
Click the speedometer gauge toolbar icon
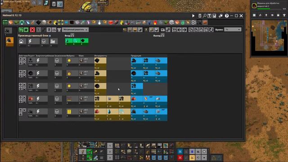pyautogui.click(x=54, y=30)
